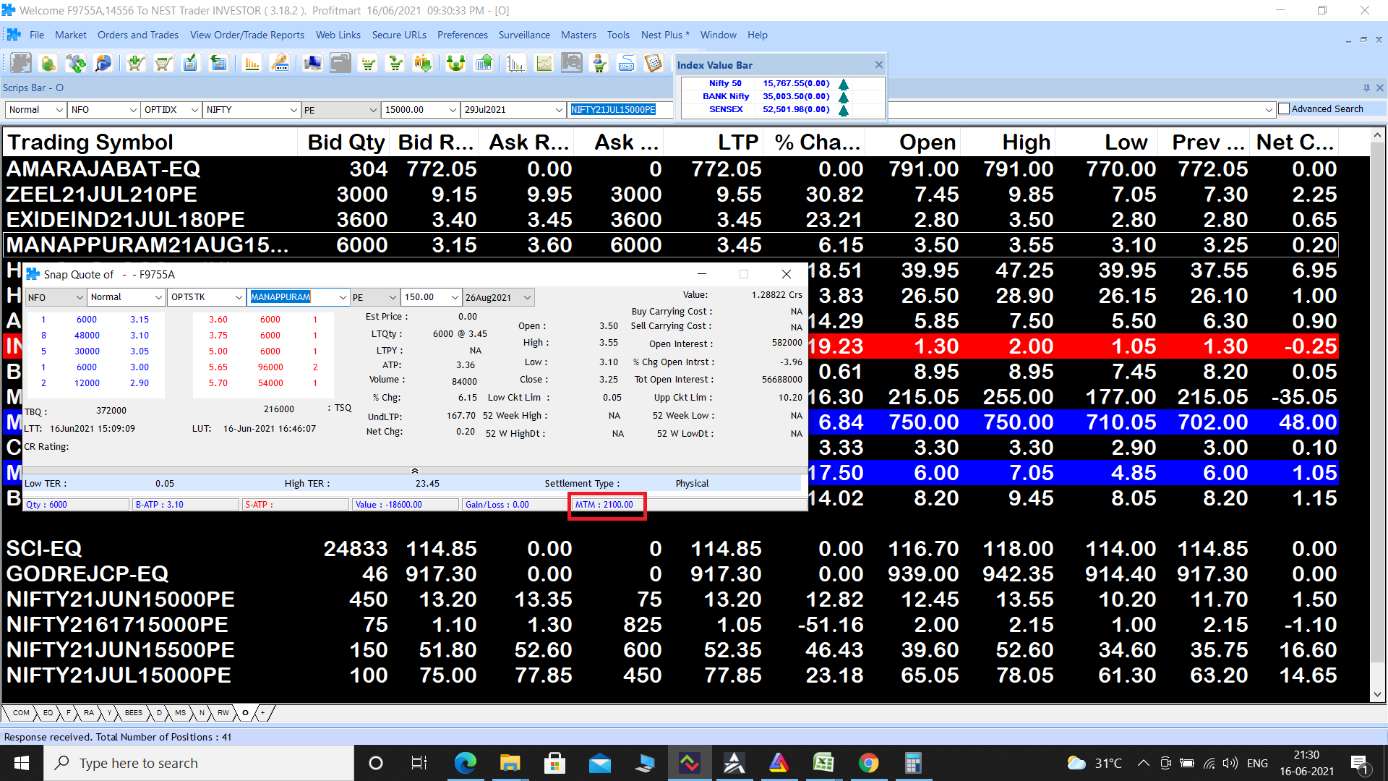Open Windows Start menu
Image resolution: width=1388 pixels, height=781 pixels.
pyautogui.click(x=22, y=763)
